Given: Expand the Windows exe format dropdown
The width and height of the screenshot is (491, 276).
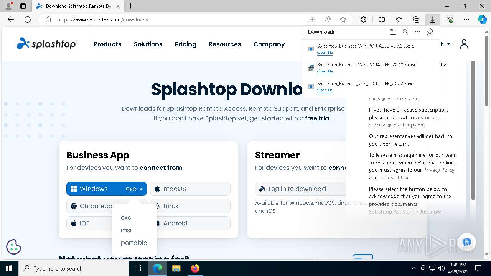Looking at the screenshot, I should tap(134, 189).
